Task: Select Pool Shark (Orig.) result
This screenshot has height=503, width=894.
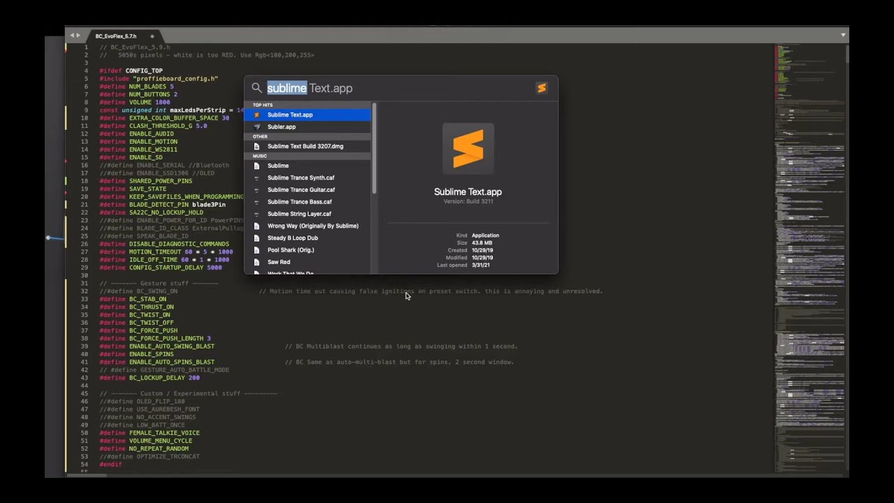Action: point(307,249)
